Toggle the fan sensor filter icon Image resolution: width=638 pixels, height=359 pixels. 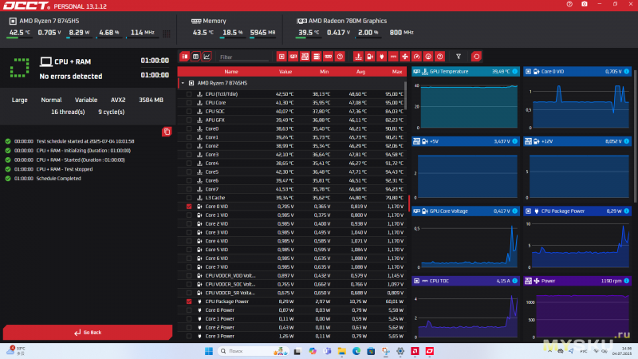[405, 57]
